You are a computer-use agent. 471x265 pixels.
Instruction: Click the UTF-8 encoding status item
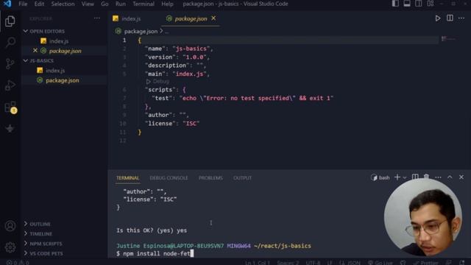tap(313, 263)
